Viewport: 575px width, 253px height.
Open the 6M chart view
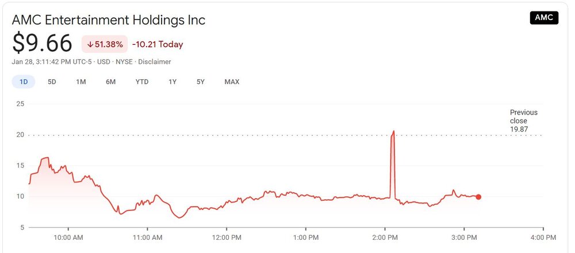pyautogui.click(x=110, y=81)
